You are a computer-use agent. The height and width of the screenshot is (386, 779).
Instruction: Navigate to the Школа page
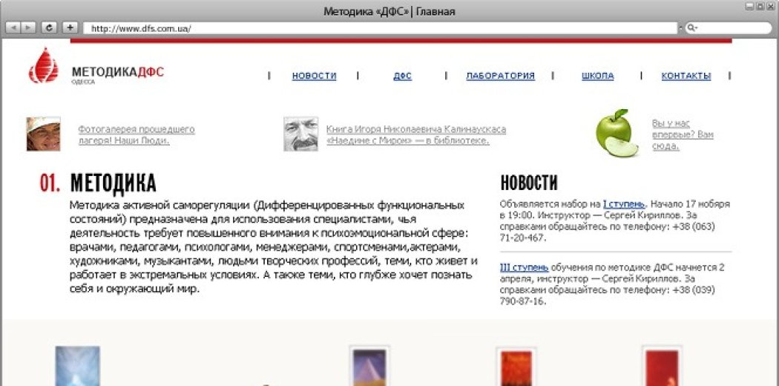(x=597, y=76)
